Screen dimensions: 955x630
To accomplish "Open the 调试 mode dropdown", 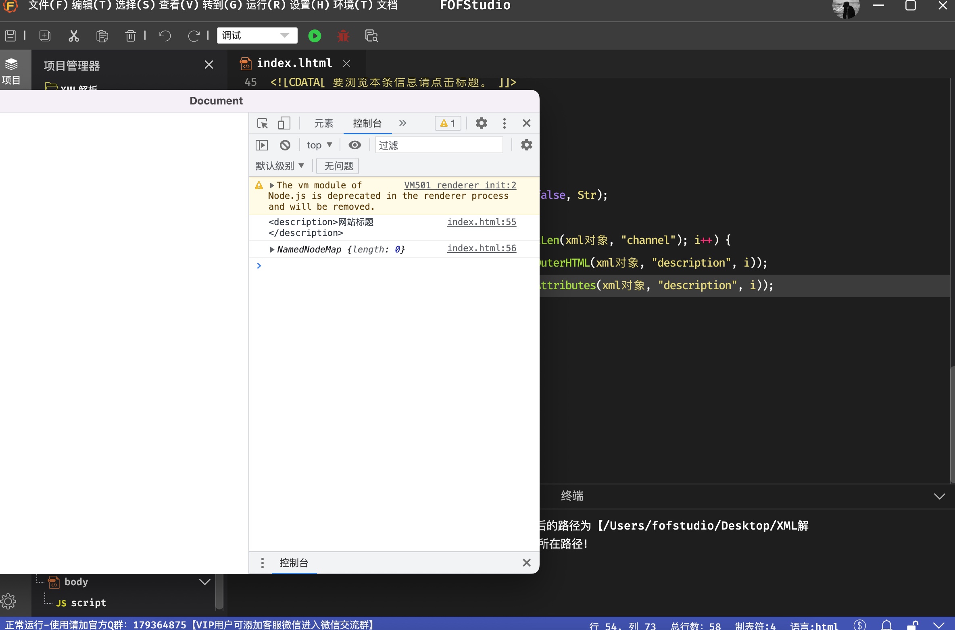I will (x=257, y=35).
